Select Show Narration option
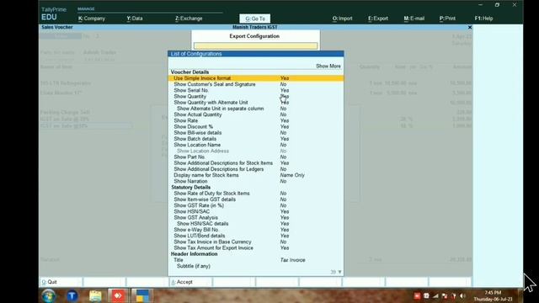This screenshot has width=539, height=303. 256,181
